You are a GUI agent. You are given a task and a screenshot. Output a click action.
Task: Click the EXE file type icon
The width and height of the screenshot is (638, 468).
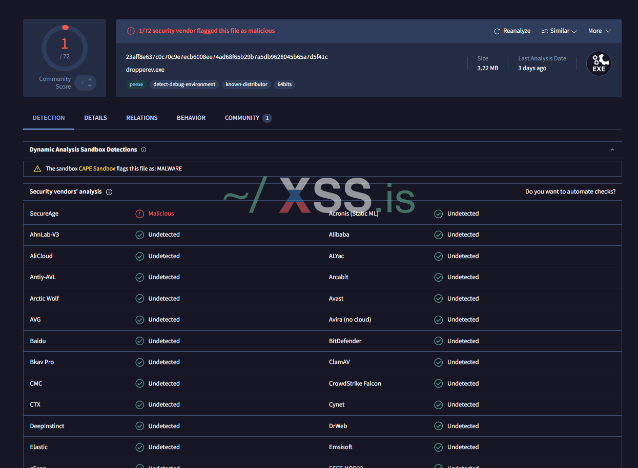coord(599,64)
